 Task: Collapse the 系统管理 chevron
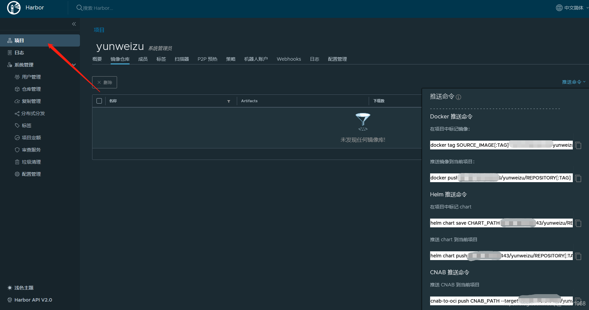point(74,65)
